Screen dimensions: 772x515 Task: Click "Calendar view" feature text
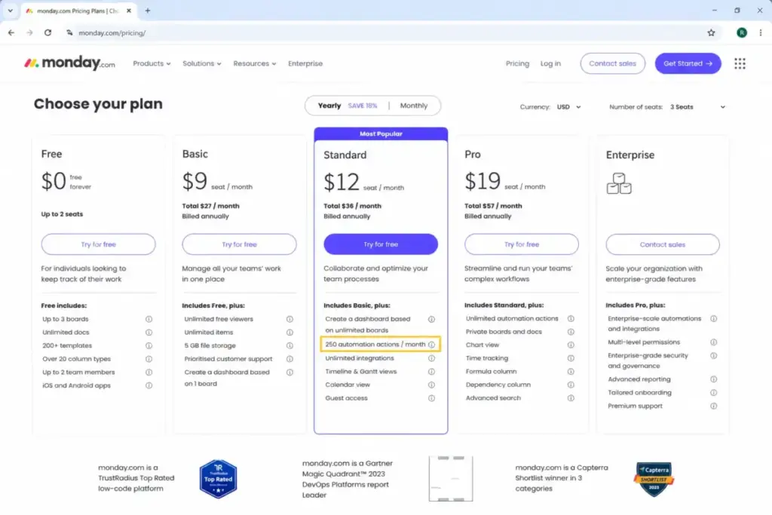point(348,385)
